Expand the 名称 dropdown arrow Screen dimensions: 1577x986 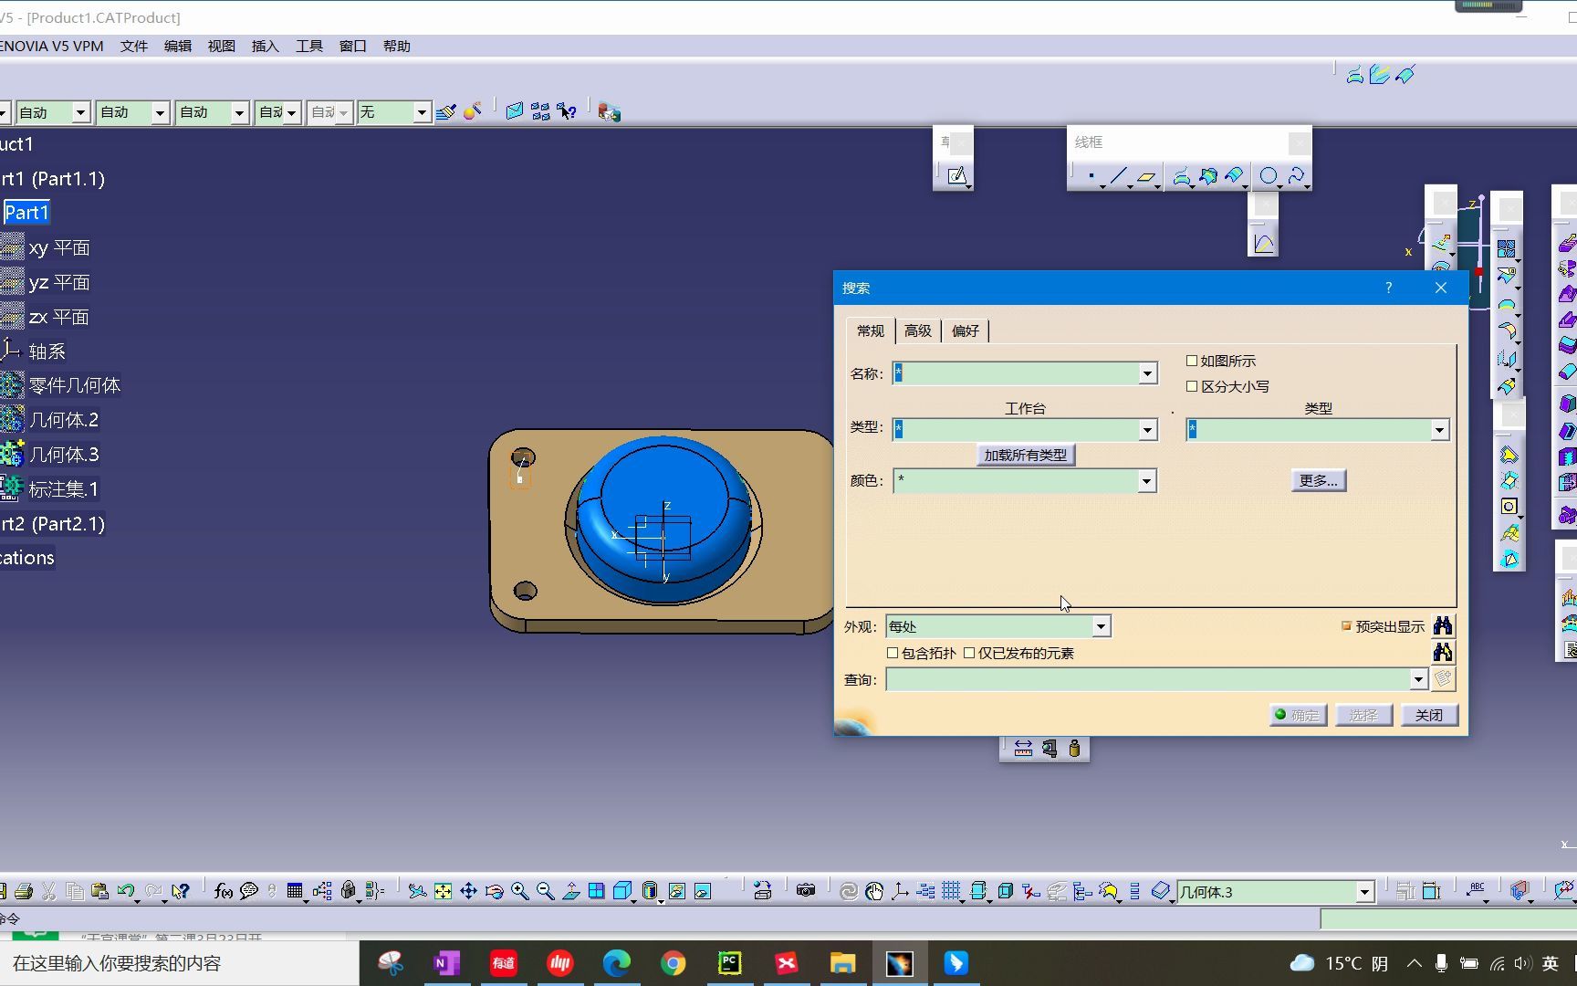click(1147, 373)
